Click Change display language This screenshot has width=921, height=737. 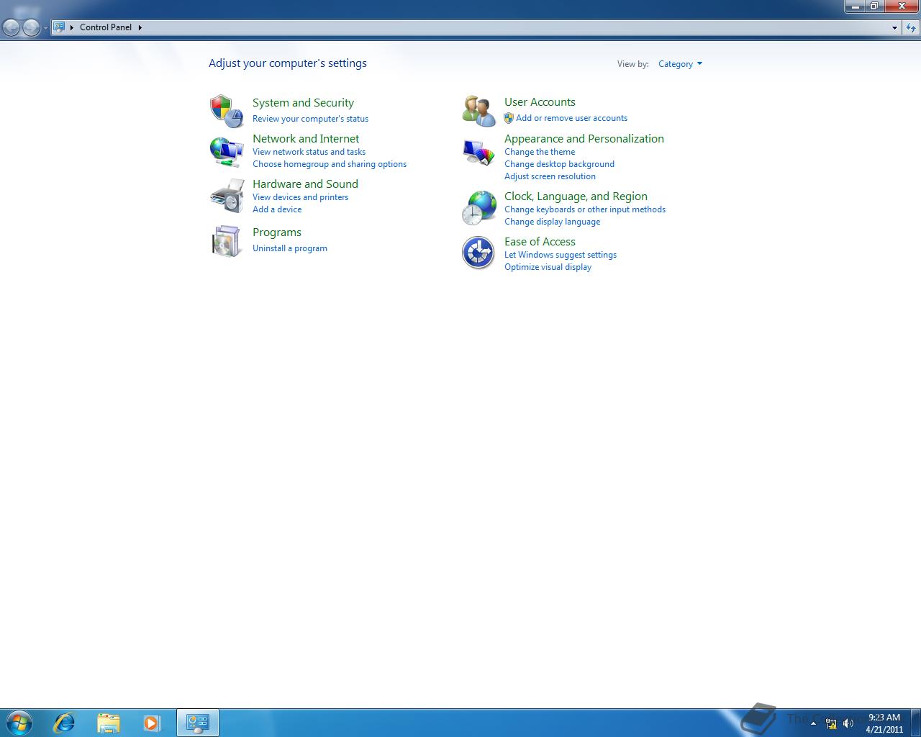[x=552, y=222]
